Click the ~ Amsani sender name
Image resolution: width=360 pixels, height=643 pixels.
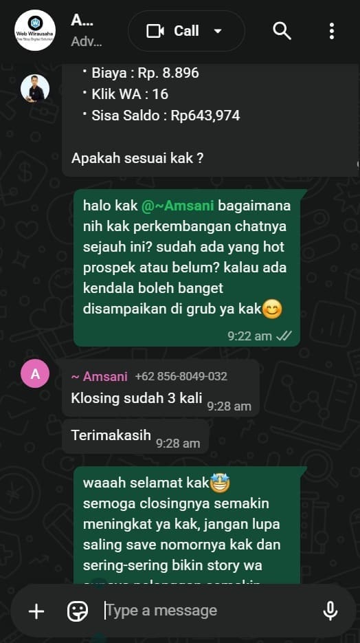(x=99, y=376)
